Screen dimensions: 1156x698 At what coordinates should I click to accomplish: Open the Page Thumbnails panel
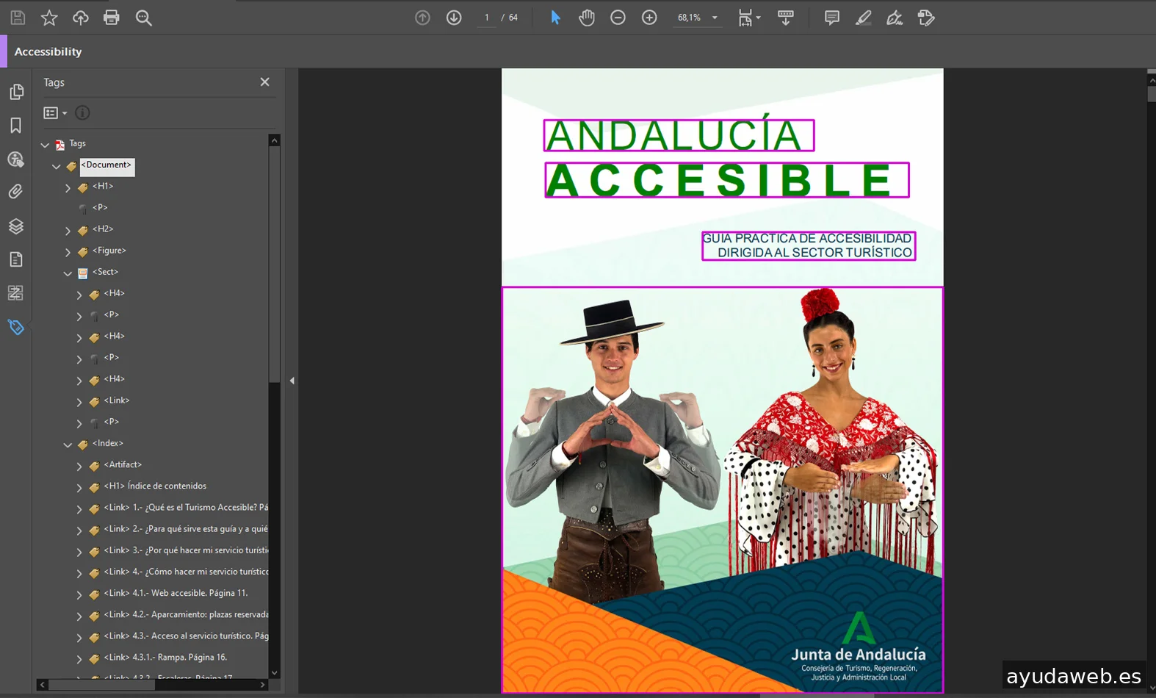[x=15, y=92]
